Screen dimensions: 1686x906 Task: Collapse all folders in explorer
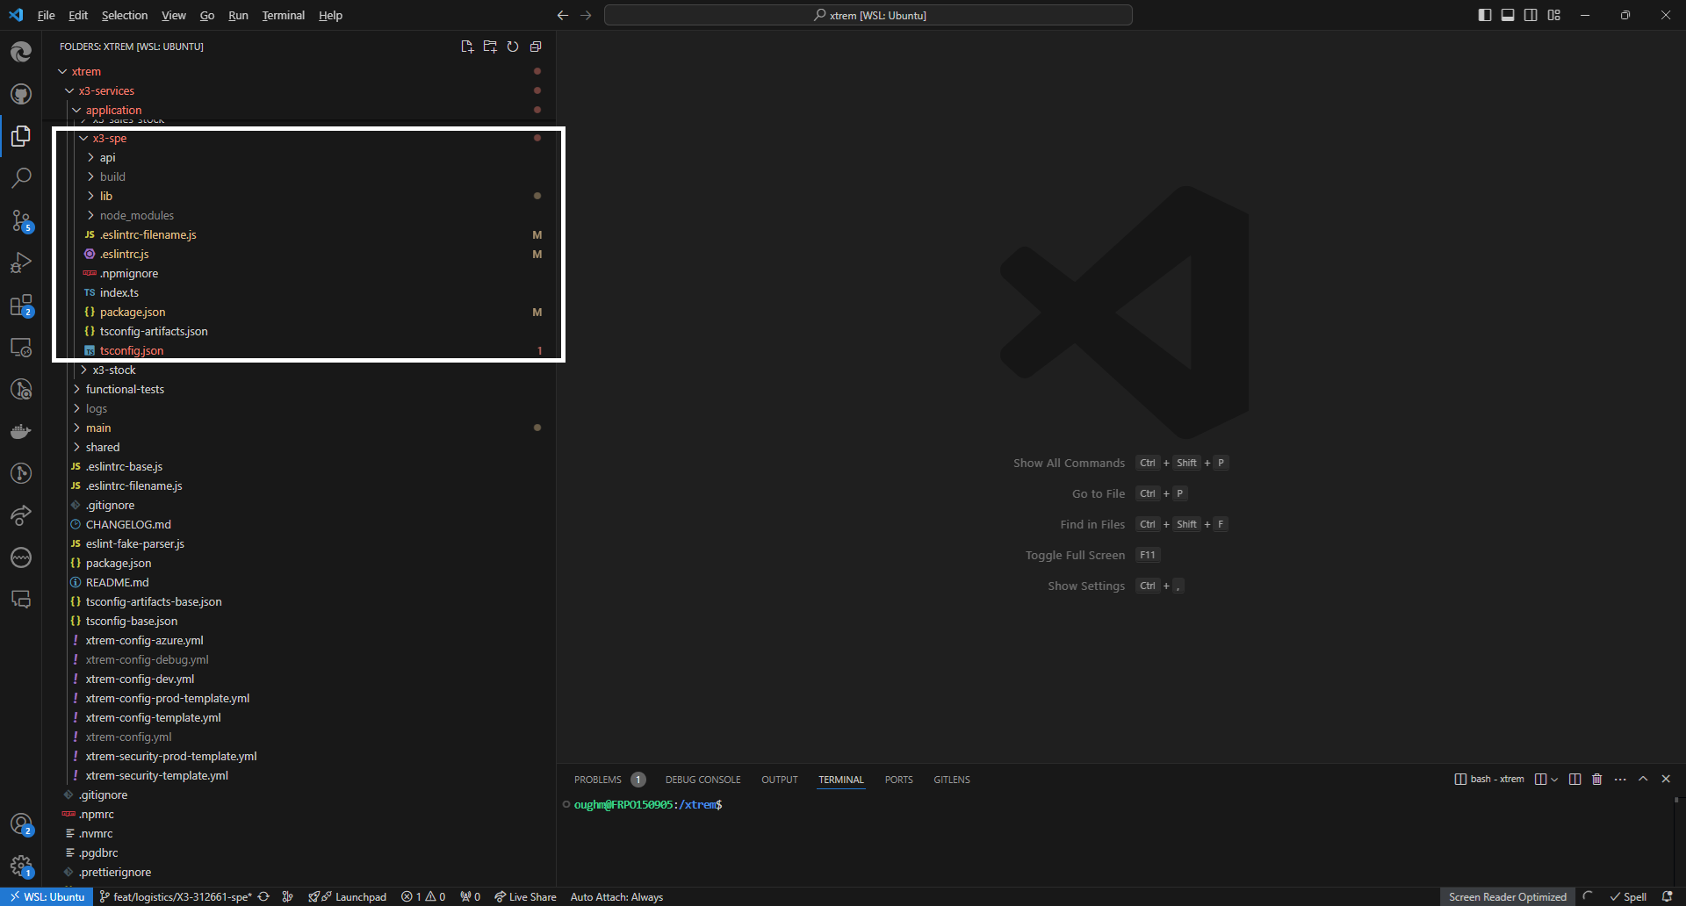pyautogui.click(x=536, y=47)
